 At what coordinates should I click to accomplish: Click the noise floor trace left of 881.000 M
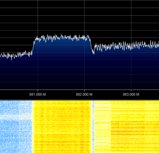pos(15,55)
